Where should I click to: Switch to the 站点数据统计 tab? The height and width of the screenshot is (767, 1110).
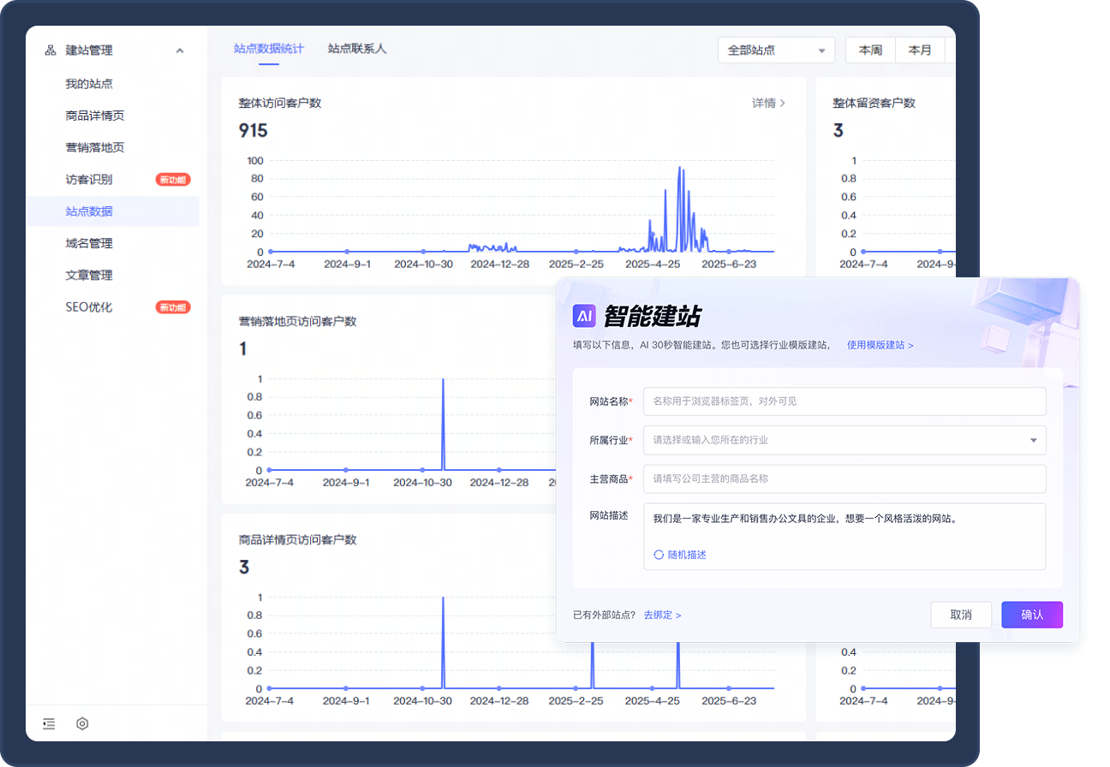(x=269, y=49)
